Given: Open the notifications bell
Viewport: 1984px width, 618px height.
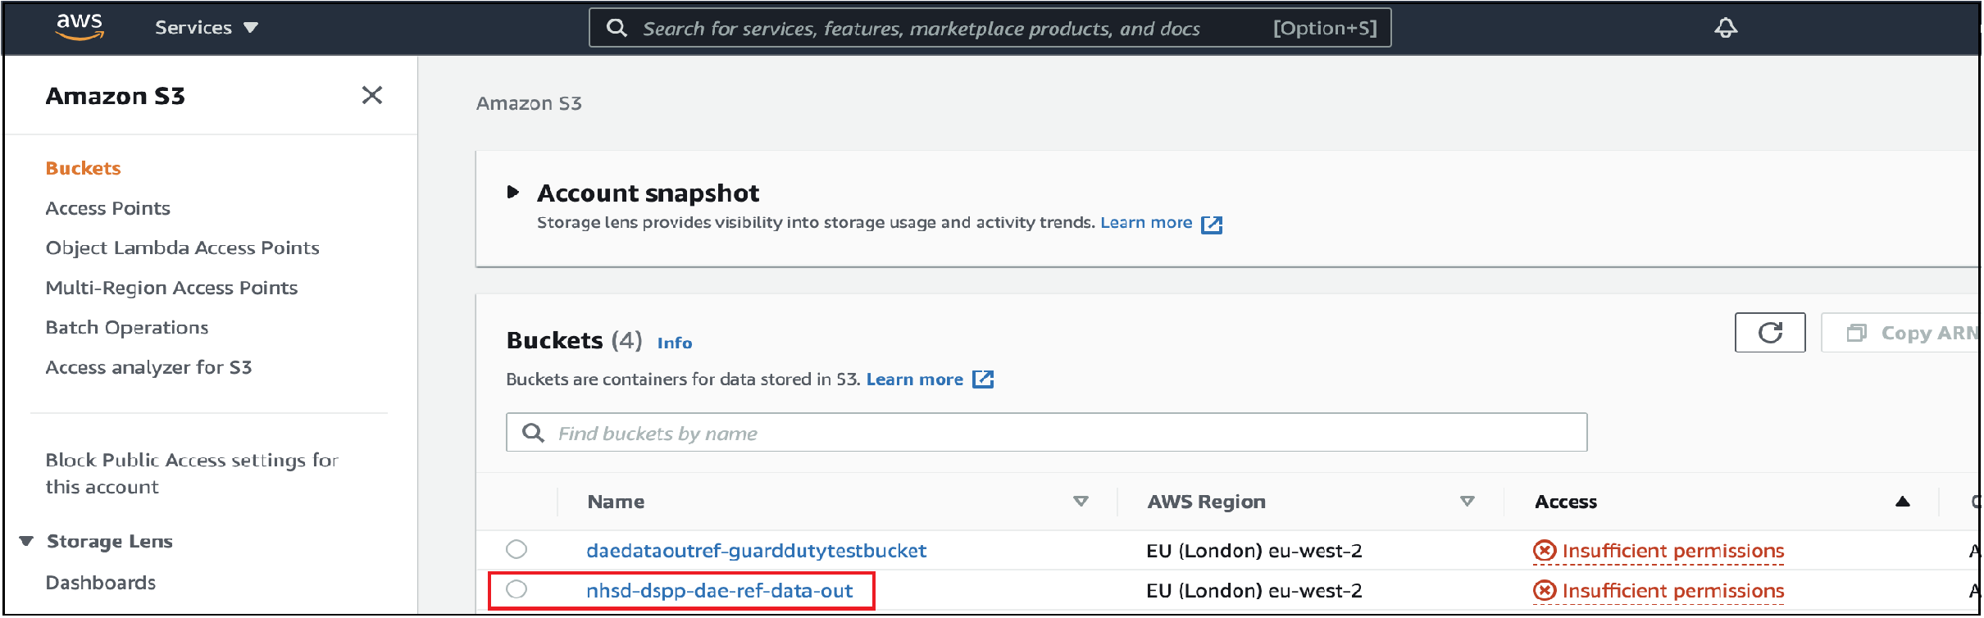Looking at the screenshot, I should [1726, 28].
